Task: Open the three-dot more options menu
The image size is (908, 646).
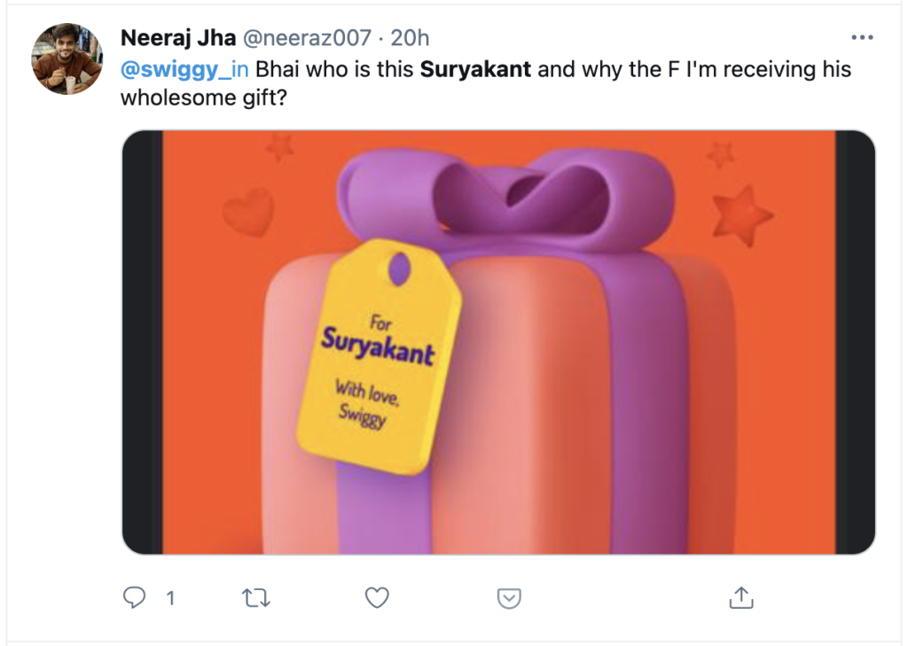Action: pyautogui.click(x=862, y=38)
